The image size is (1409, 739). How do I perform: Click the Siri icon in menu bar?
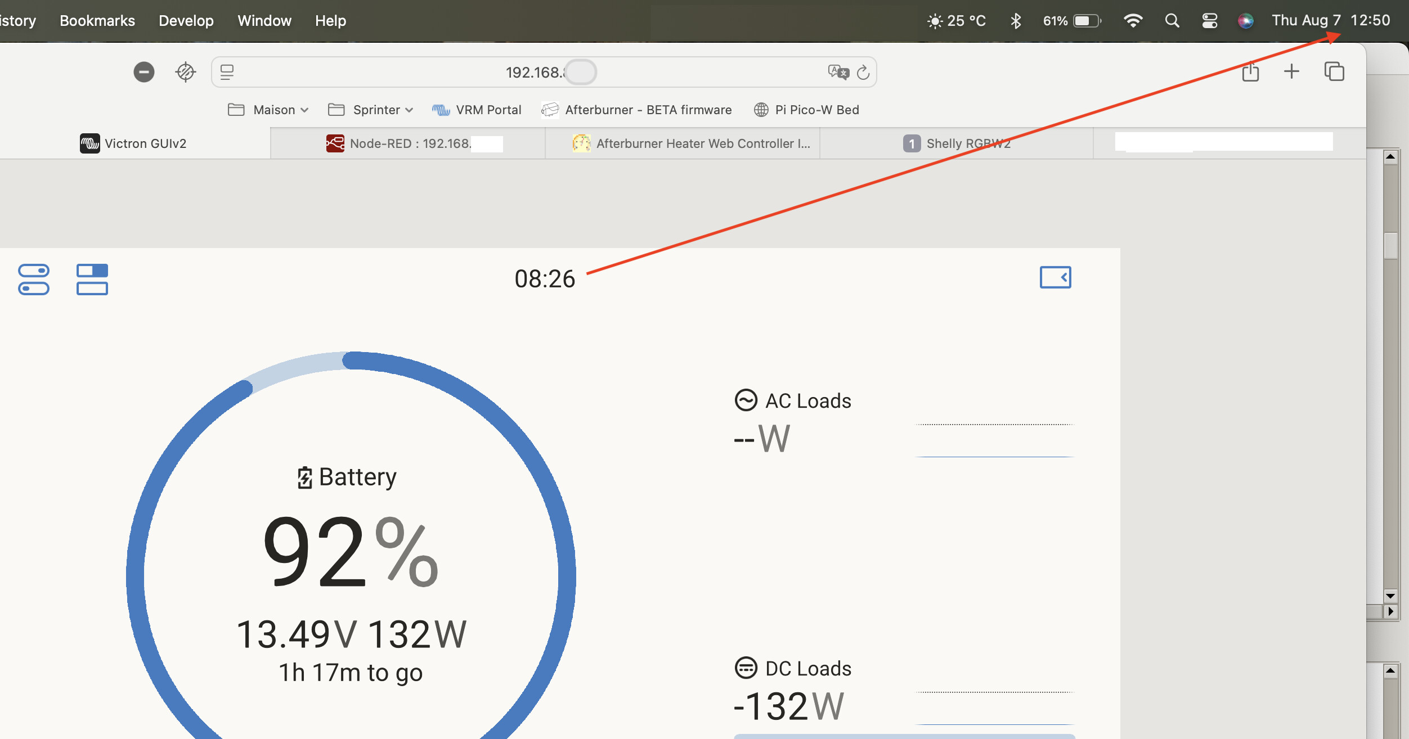click(x=1246, y=21)
